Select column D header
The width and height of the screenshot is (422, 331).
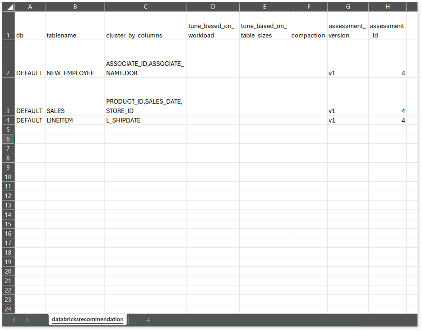[x=213, y=7]
